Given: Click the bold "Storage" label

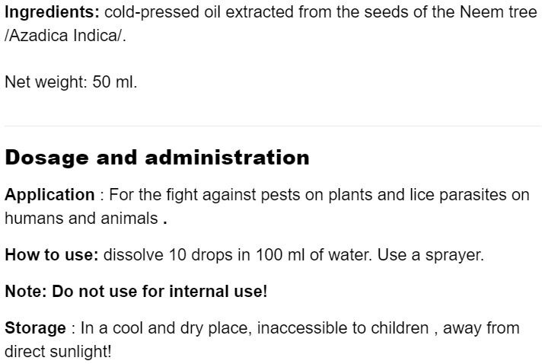Looking at the screenshot, I should [x=36, y=328].
